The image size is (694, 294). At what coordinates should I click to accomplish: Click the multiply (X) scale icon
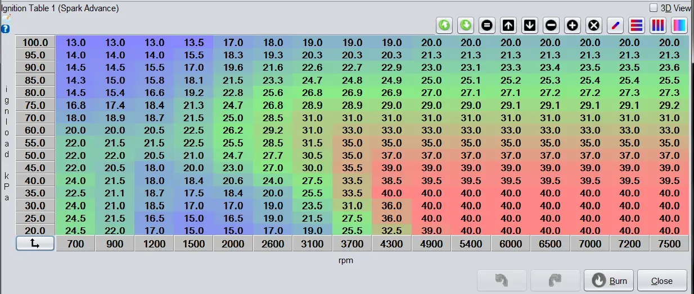594,25
